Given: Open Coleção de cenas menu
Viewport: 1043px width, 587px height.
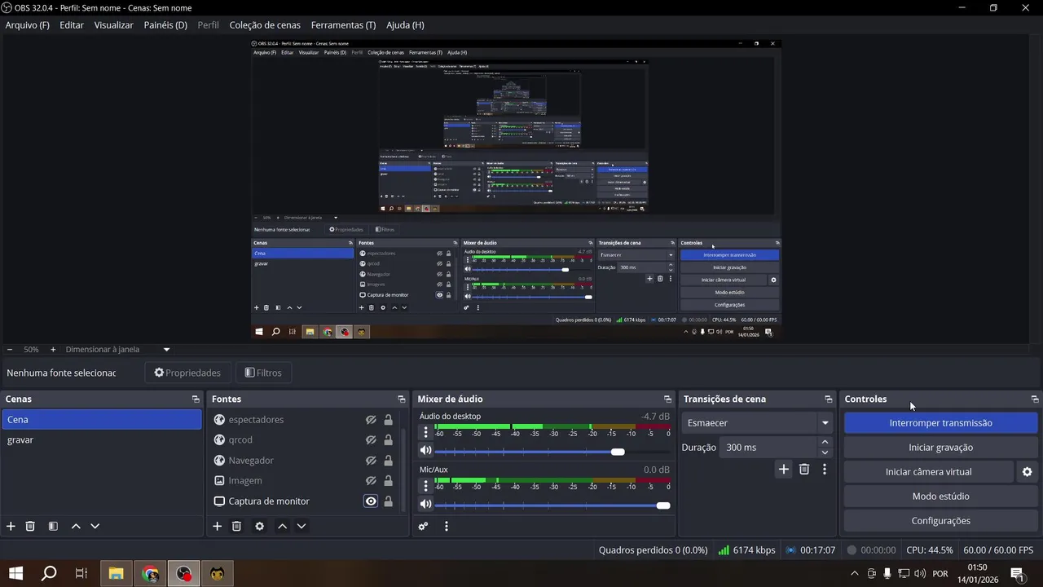Looking at the screenshot, I should (x=265, y=24).
